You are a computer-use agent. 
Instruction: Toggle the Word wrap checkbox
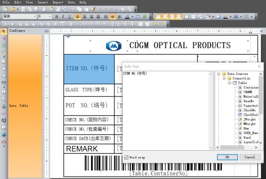pyautogui.click(x=126, y=157)
